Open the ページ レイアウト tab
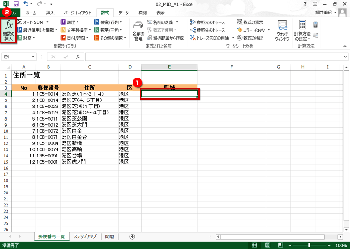350x249 pixels. [77, 13]
